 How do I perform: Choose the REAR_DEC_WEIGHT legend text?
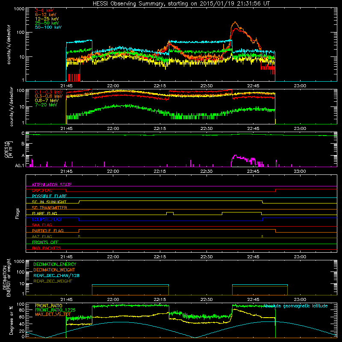[x=53, y=281]
